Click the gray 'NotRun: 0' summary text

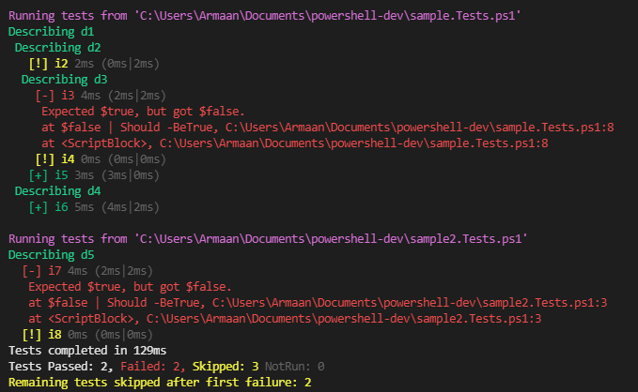pos(295,367)
